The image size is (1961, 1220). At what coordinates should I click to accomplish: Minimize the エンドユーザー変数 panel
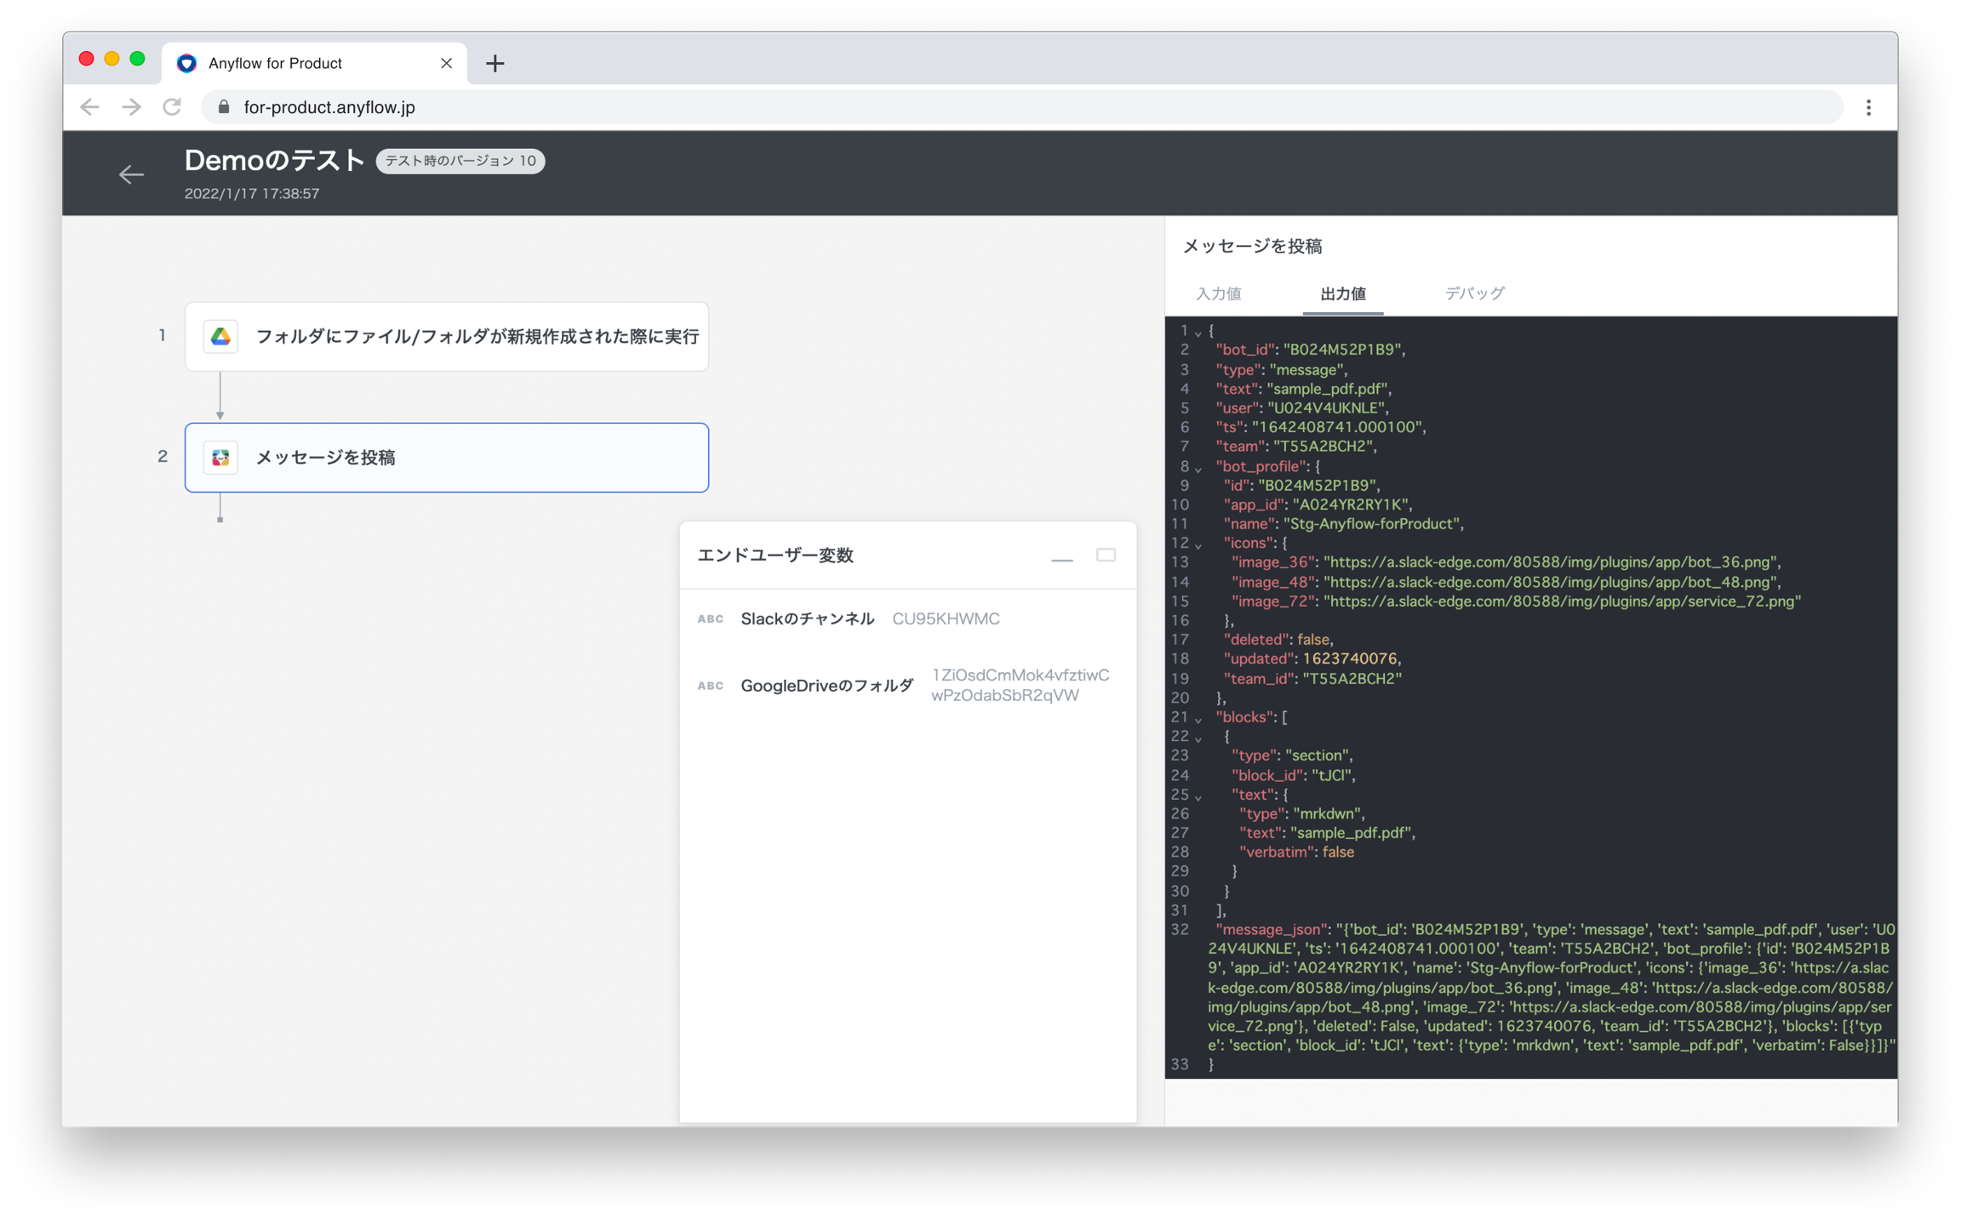coord(1061,556)
